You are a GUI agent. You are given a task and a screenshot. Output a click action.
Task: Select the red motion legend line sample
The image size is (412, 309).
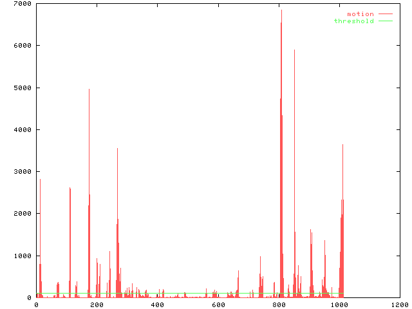385,14
